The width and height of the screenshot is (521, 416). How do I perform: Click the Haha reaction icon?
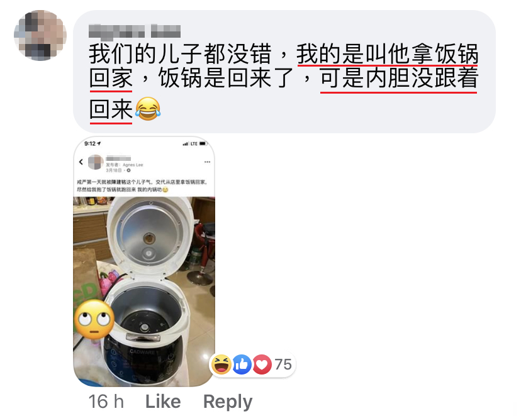221,364
